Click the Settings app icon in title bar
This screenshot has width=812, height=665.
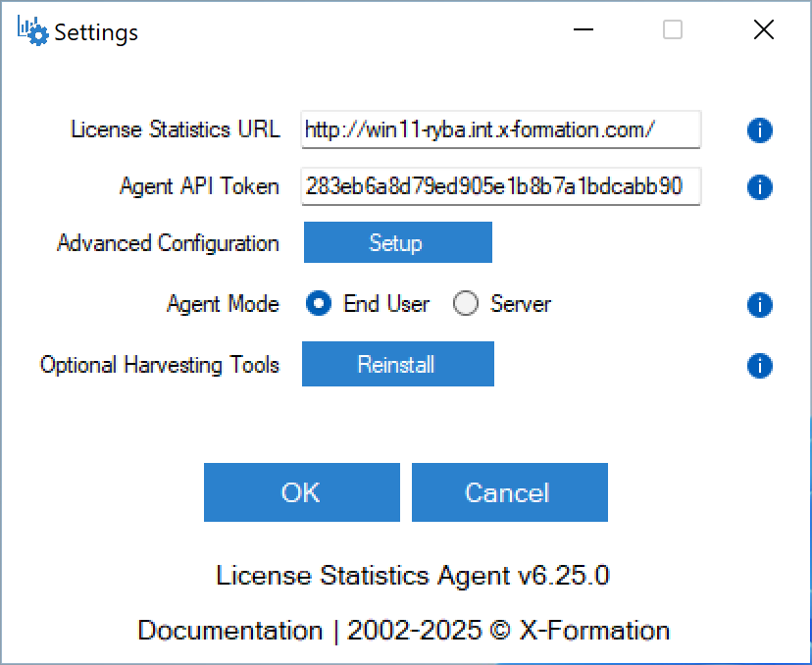coord(32,30)
